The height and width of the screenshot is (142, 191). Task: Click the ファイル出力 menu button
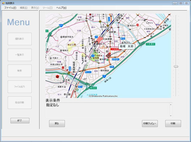(x=20, y=87)
